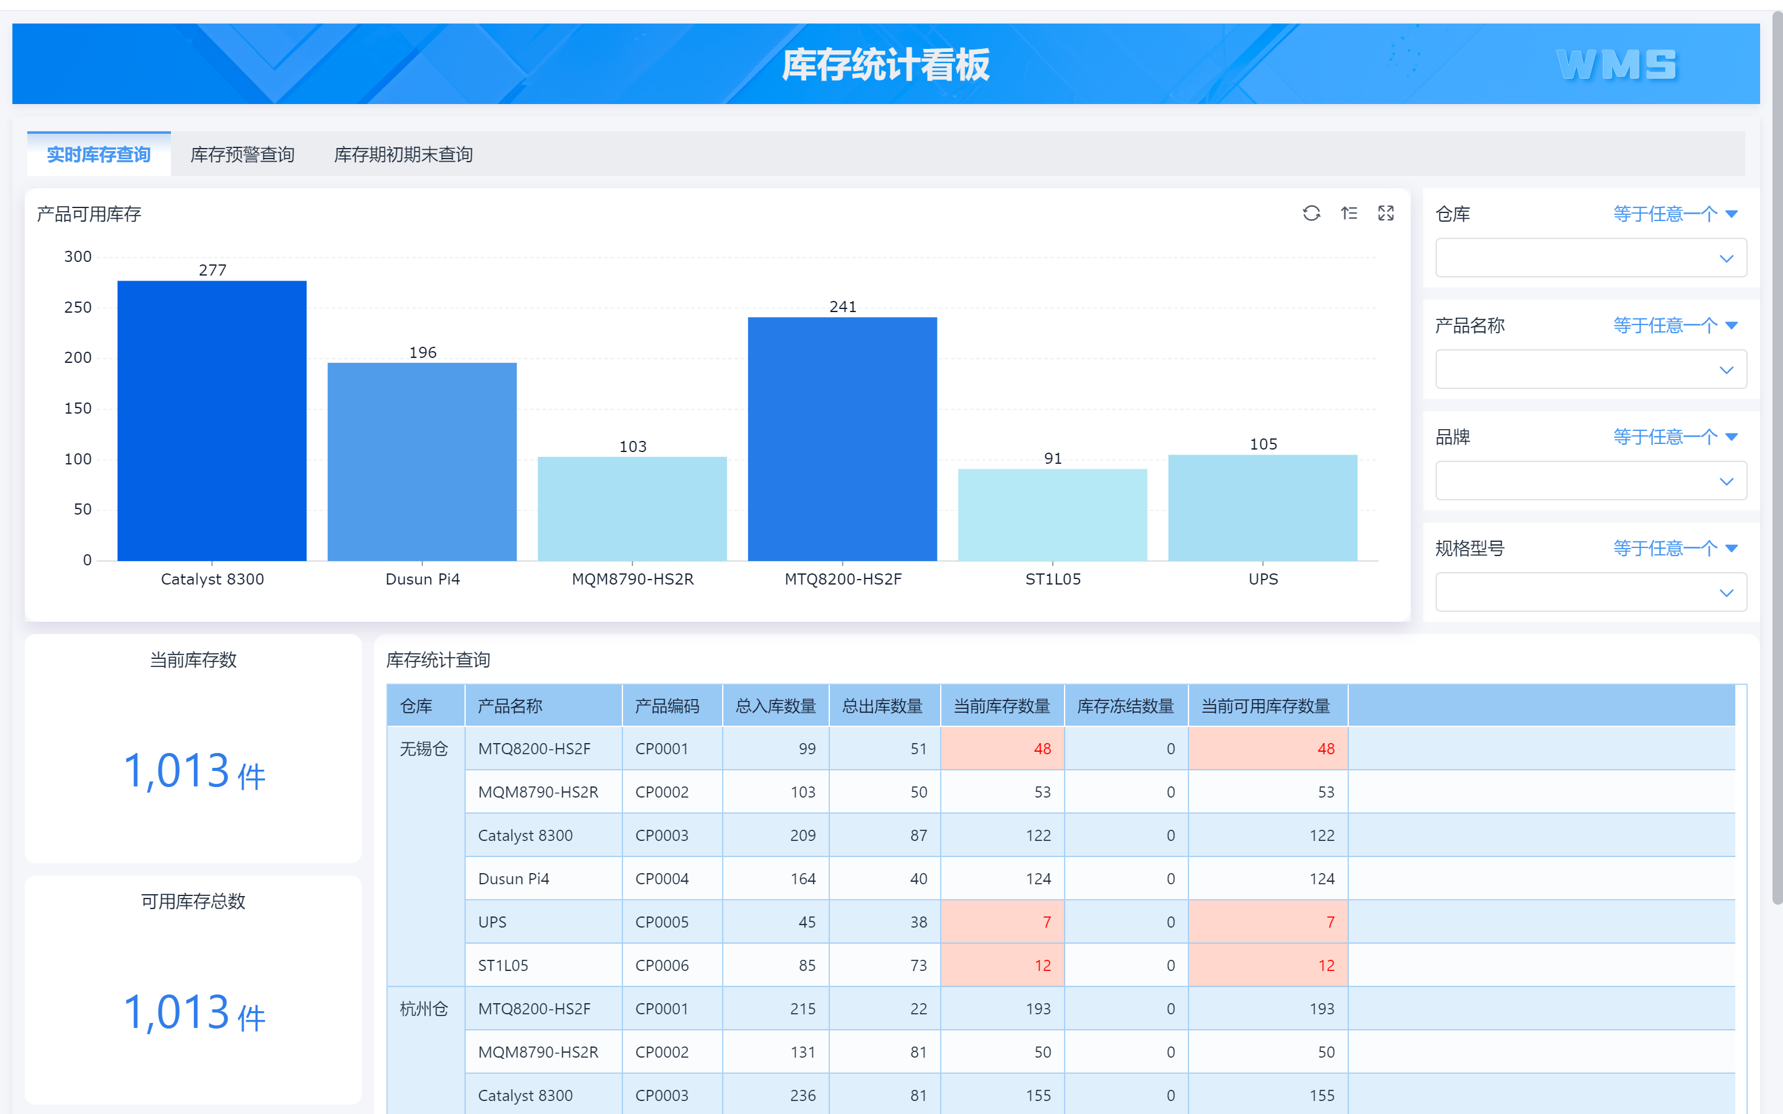Click the Catalyst 8300 bar in chart

(x=212, y=420)
